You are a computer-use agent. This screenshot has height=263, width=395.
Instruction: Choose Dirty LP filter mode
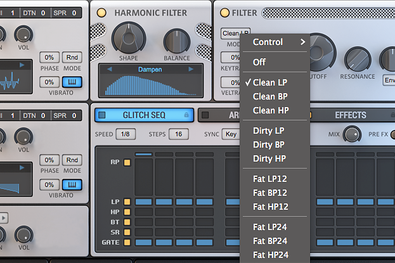point(275,131)
